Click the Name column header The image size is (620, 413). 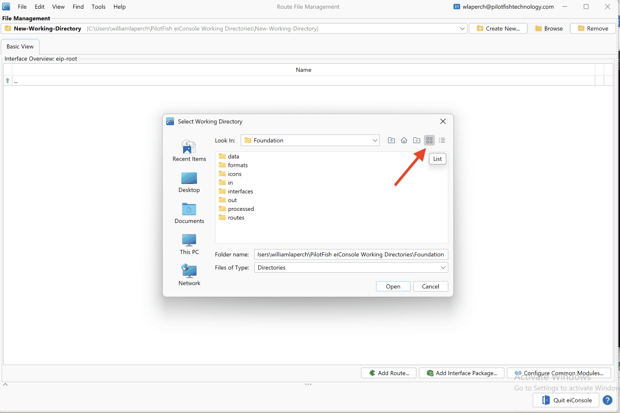click(304, 70)
